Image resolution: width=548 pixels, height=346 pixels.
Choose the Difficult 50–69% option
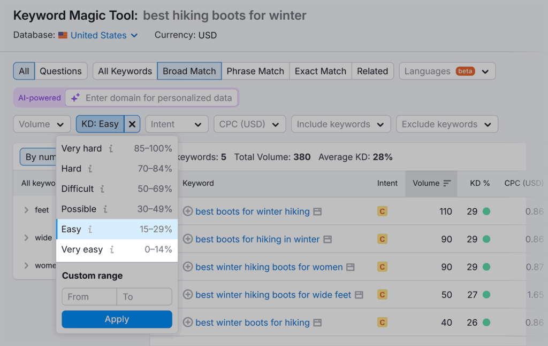click(x=117, y=189)
